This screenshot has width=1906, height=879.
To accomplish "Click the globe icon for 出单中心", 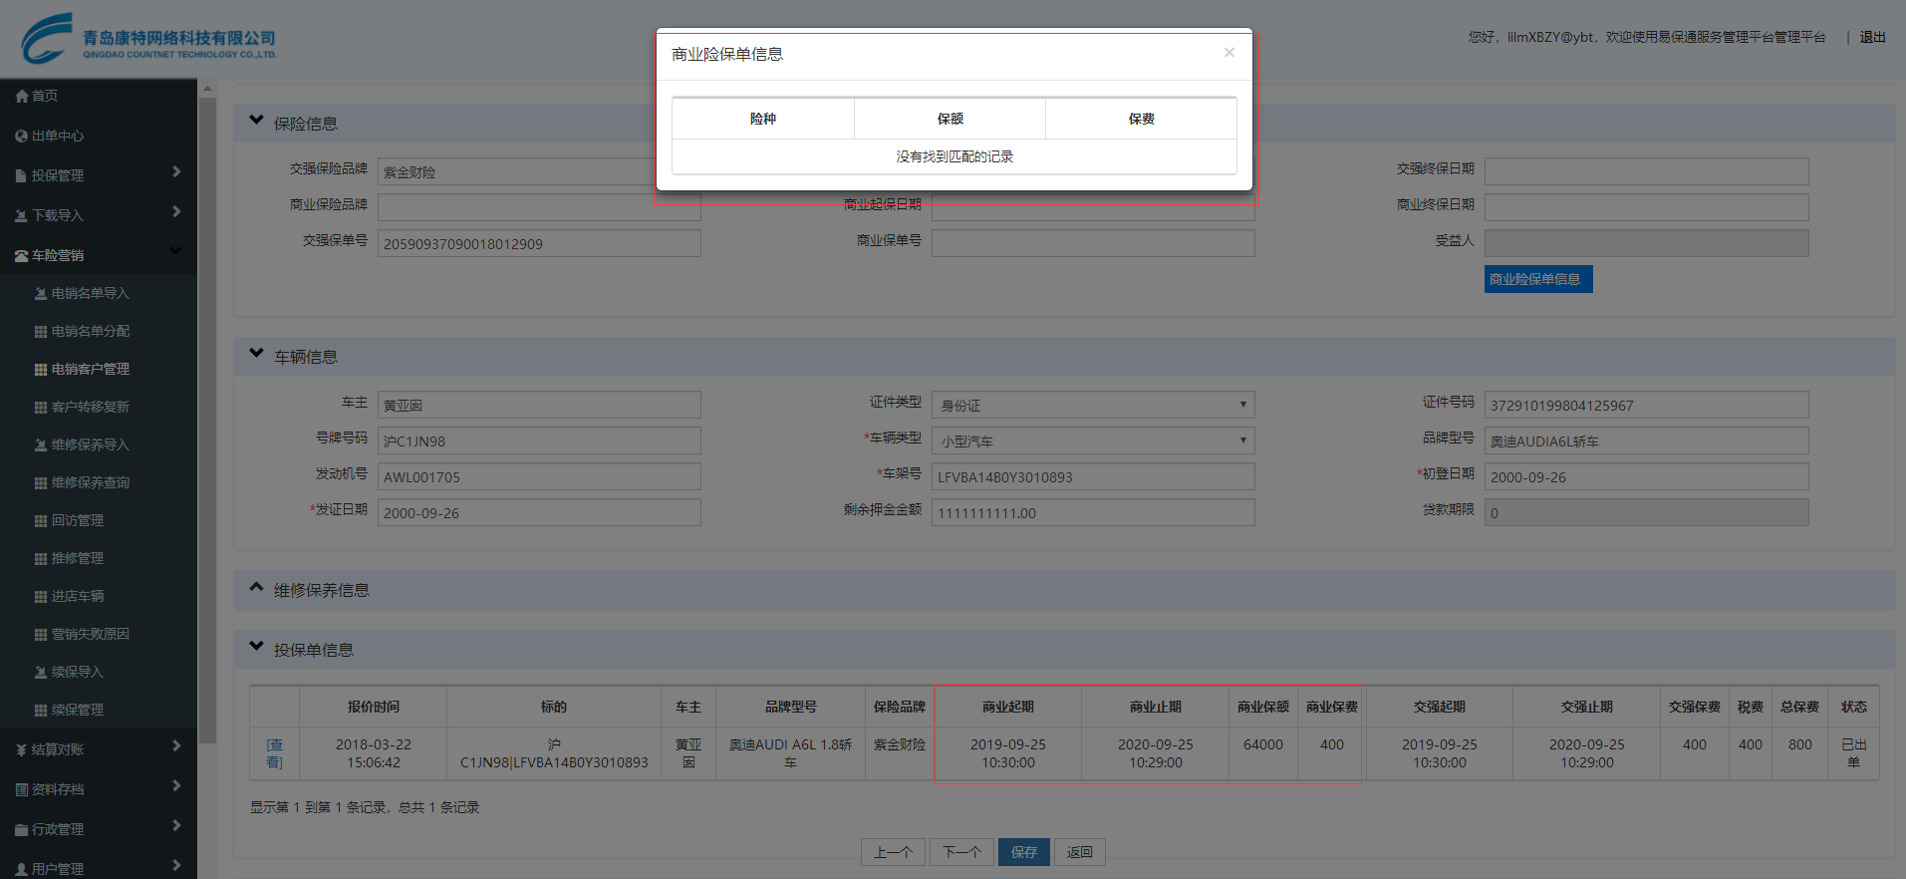I will tap(21, 136).
